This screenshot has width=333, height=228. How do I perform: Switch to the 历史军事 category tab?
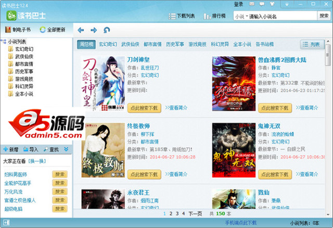175,44
